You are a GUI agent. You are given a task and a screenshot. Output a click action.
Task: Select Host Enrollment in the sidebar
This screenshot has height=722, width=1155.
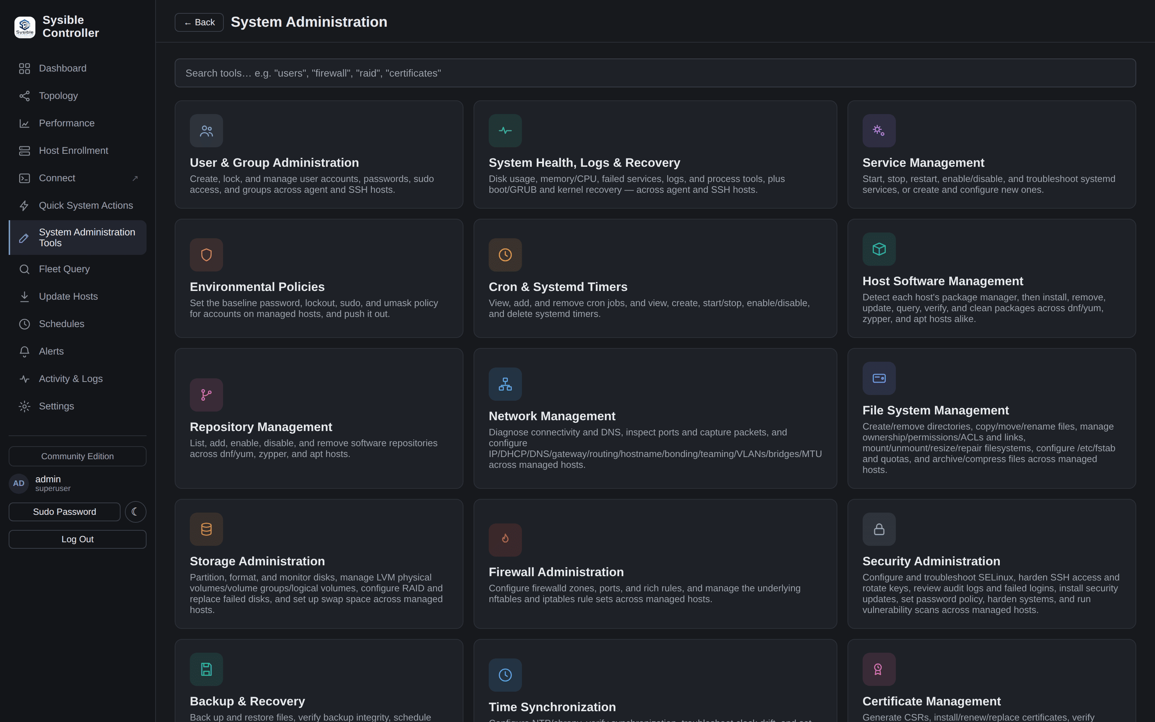click(x=77, y=151)
